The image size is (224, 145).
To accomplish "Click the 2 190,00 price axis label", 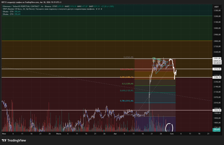I will point(217,87).
